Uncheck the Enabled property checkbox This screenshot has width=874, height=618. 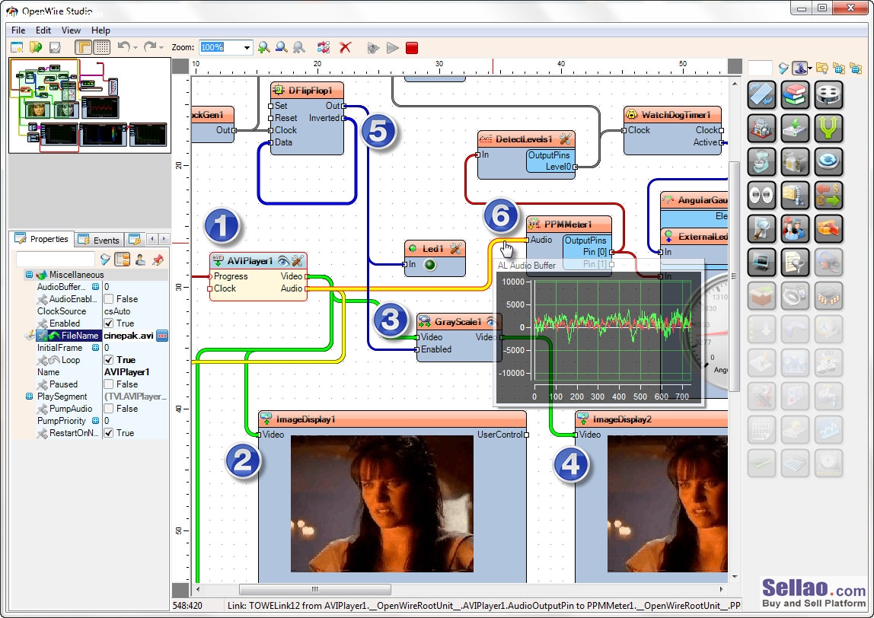[109, 323]
